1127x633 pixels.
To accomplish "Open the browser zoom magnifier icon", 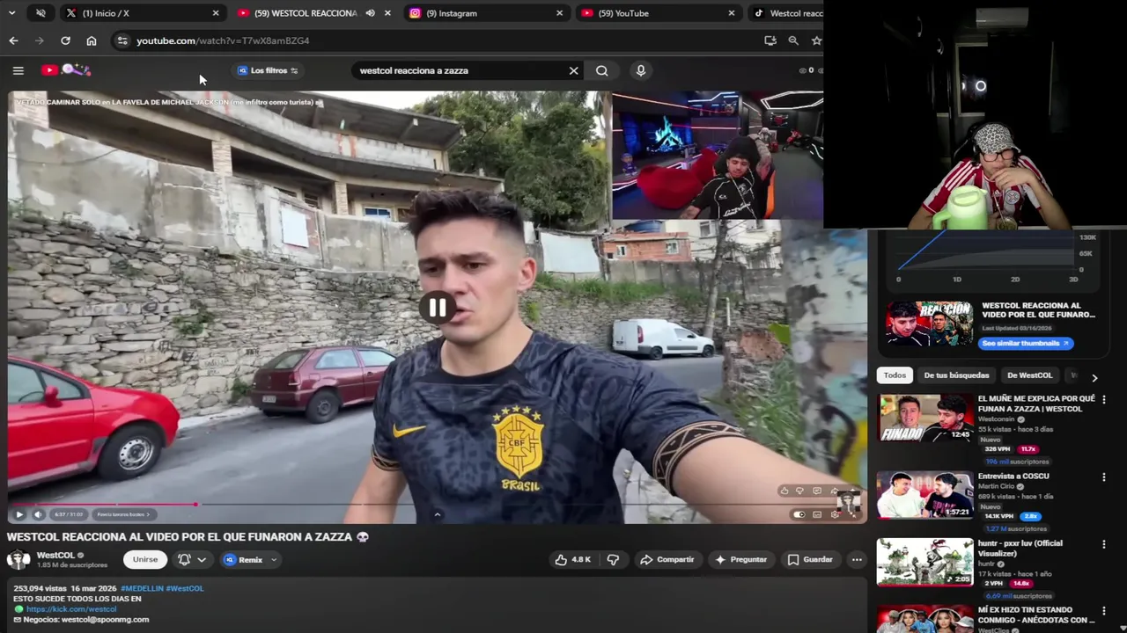I will click(x=793, y=40).
